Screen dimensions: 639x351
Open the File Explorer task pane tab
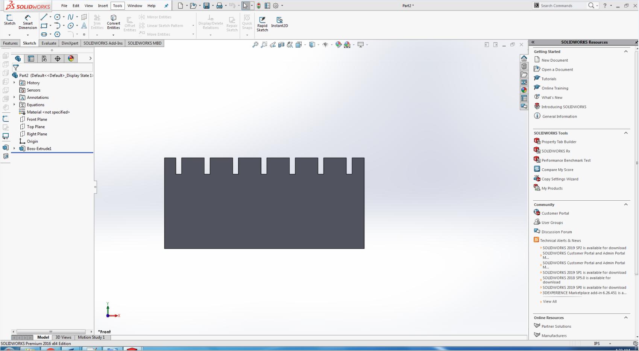pyautogui.click(x=524, y=74)
